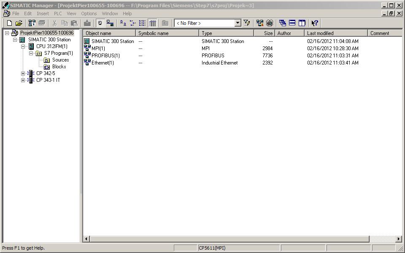
Task: Click the horizontal scrollbar left arrow
Action: [x=86, y=239]
